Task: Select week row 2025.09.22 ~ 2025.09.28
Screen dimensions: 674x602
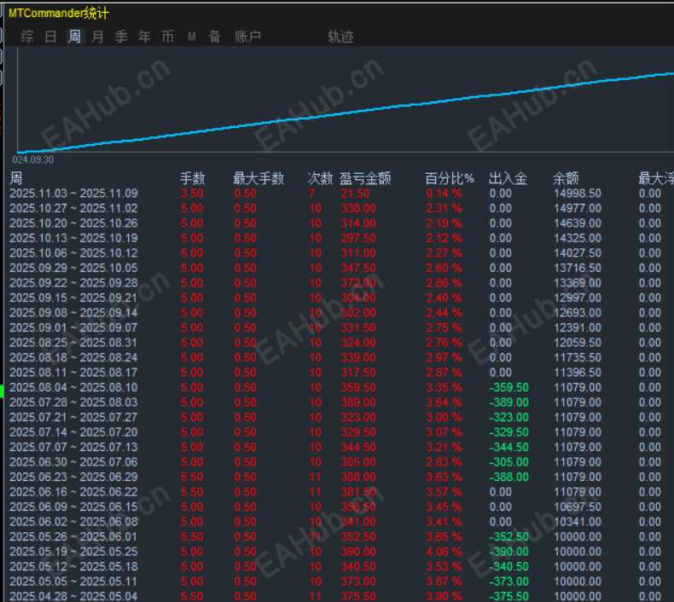Action: click(340, 283)
